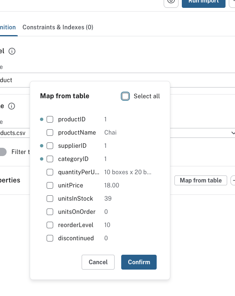Click the Label info icon
This screenshot has height=296, width=235.
[12, 51]
